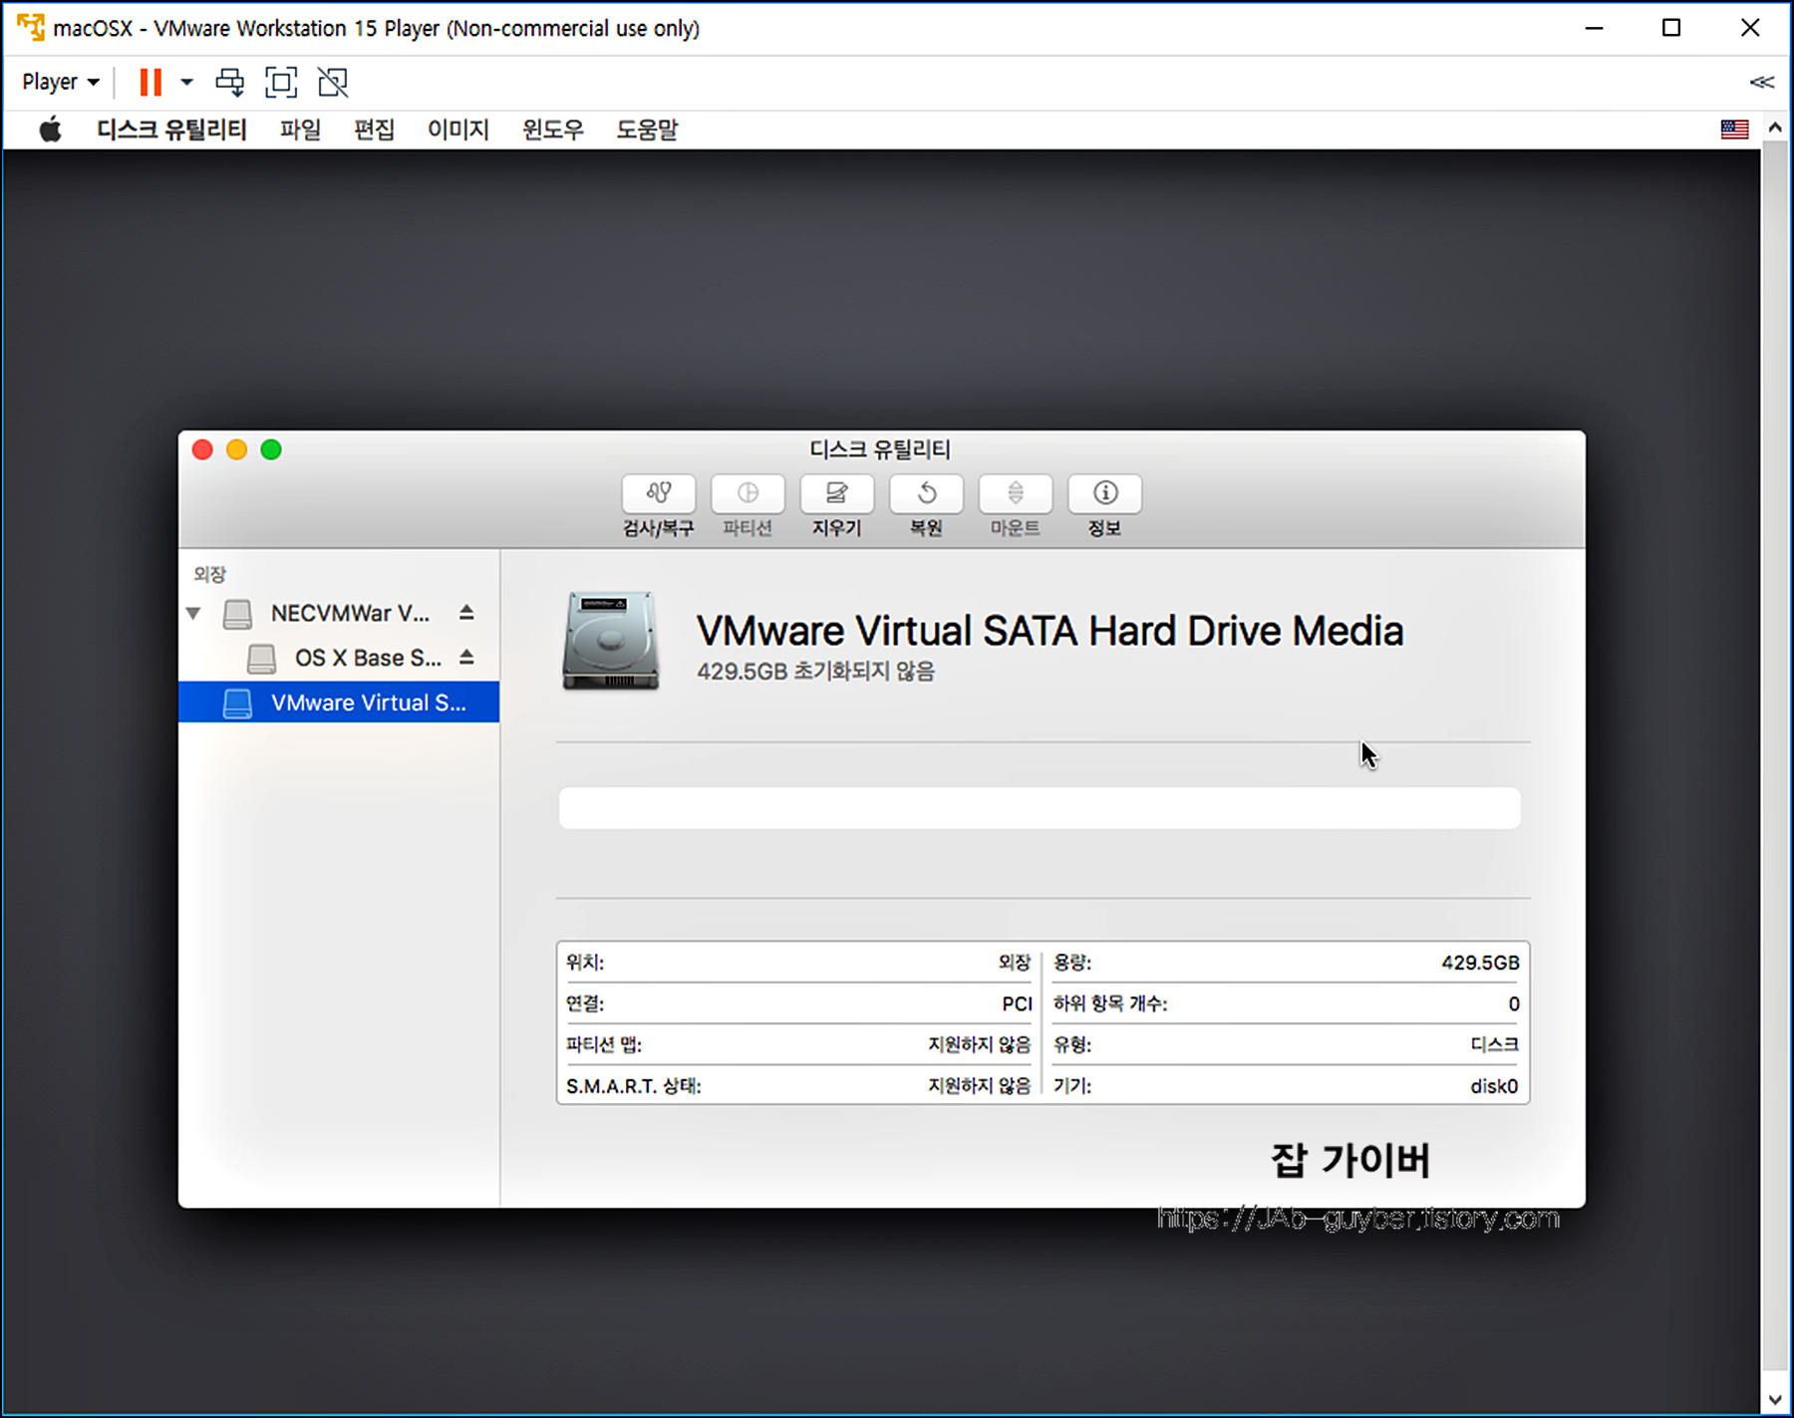Image resolution: width=1794 pixels, height=1418 pixels.
Task: Open power options arrow beside pause
Action: (x=186, y=82)
